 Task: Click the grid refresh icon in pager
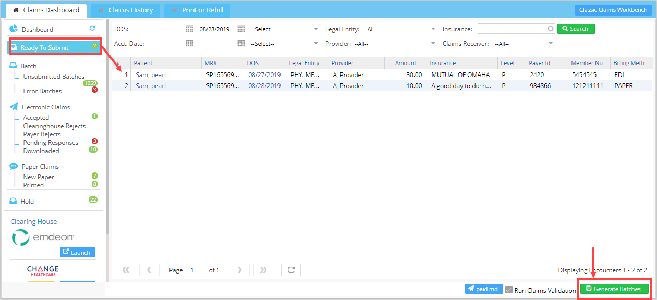click(291, 270)
